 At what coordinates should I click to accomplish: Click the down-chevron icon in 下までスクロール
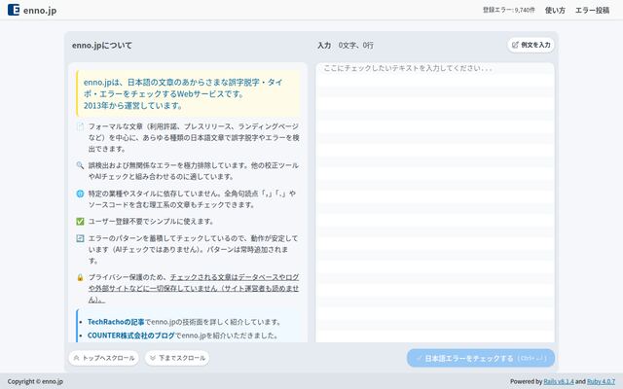pyautogui.click(x=153, y=358)
